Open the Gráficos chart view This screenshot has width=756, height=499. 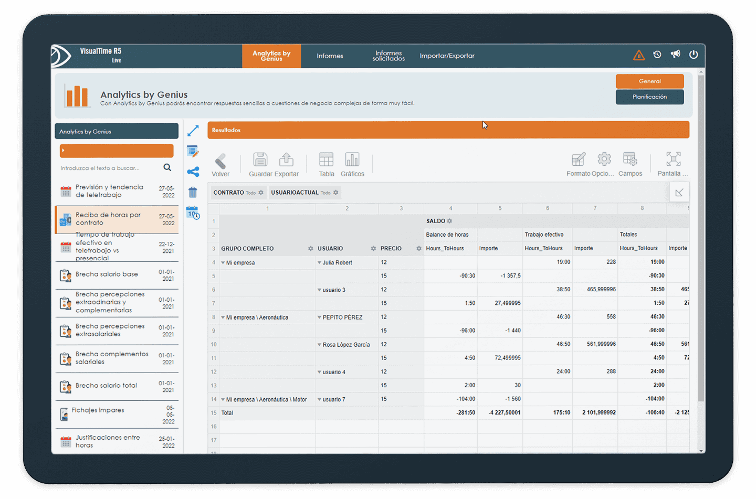pyautogui.click(x=352, y=160)
